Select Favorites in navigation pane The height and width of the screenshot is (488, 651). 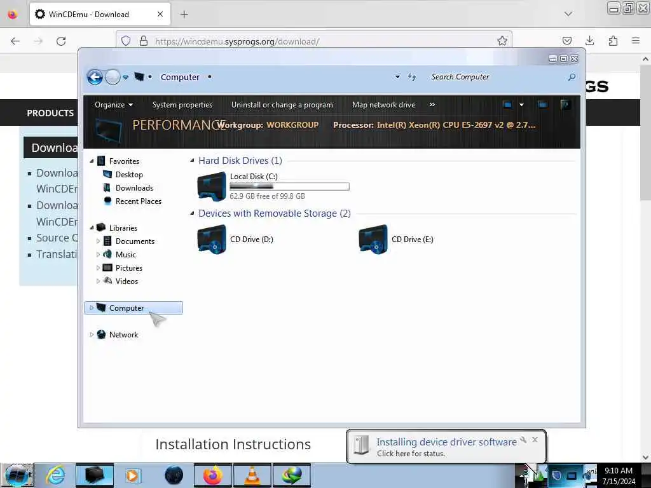pos(124,161)
